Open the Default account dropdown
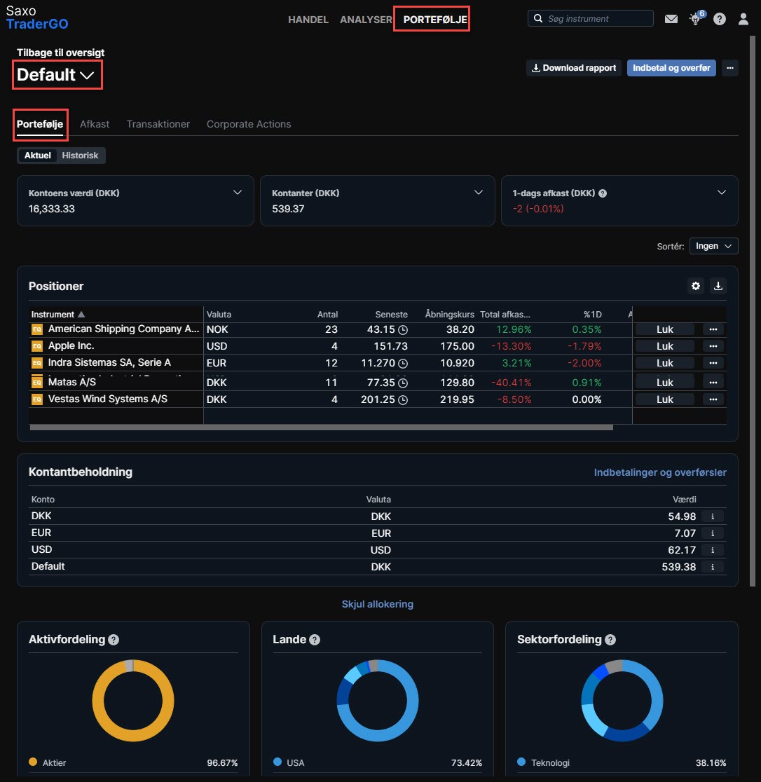This screenshot has height=782, width=761. pyautogui.click(x=55, y=75)
